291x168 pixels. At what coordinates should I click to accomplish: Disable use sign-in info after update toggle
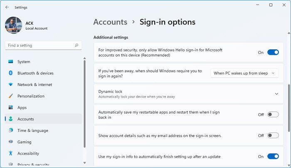point(273,156)
